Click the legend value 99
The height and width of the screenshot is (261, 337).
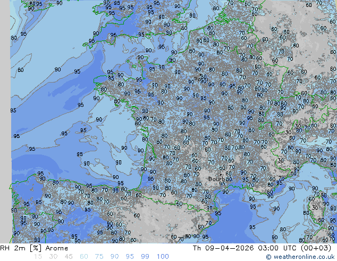pyautogui.click(x=145, y=257)
